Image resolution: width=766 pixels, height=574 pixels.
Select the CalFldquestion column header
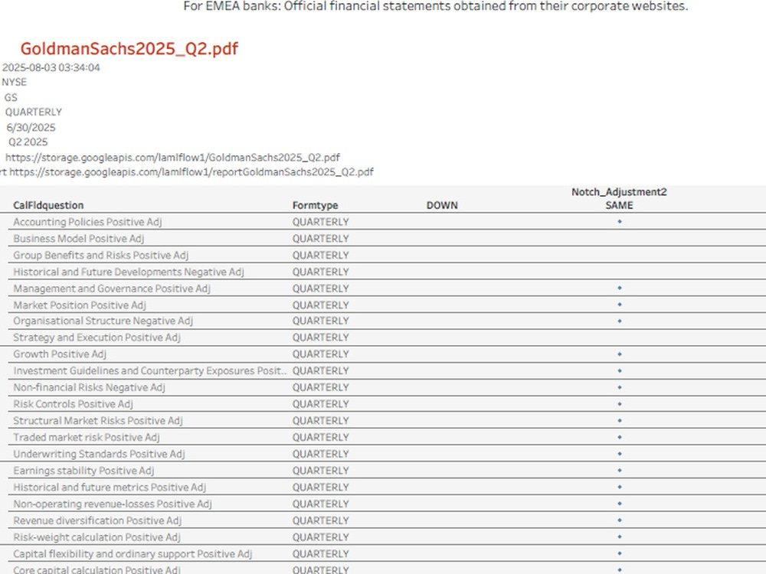coord(48,205)
